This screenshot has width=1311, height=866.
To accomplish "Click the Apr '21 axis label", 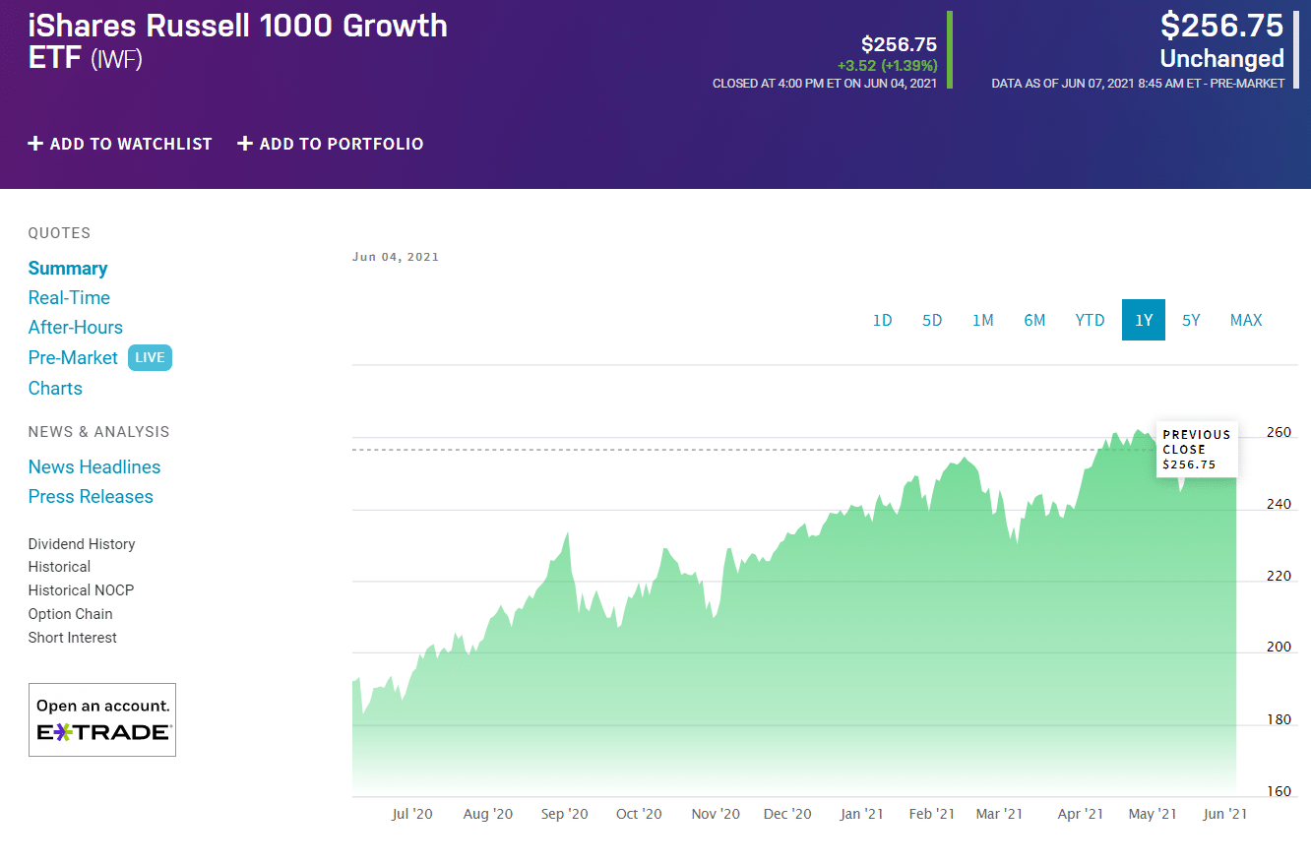I will [1081, 814].
